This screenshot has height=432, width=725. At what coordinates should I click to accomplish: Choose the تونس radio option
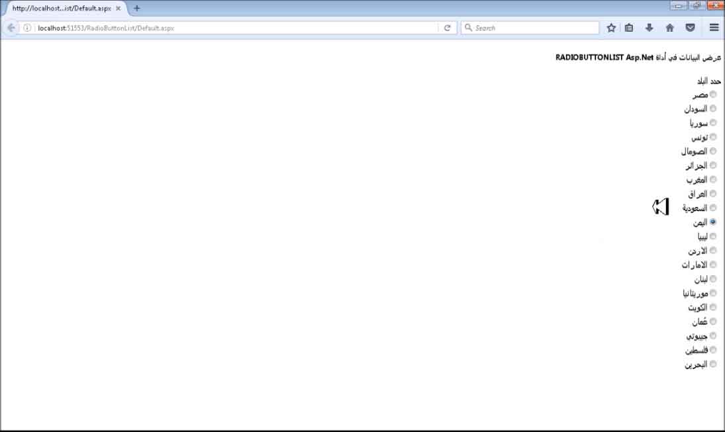click(x=713, y=137)
